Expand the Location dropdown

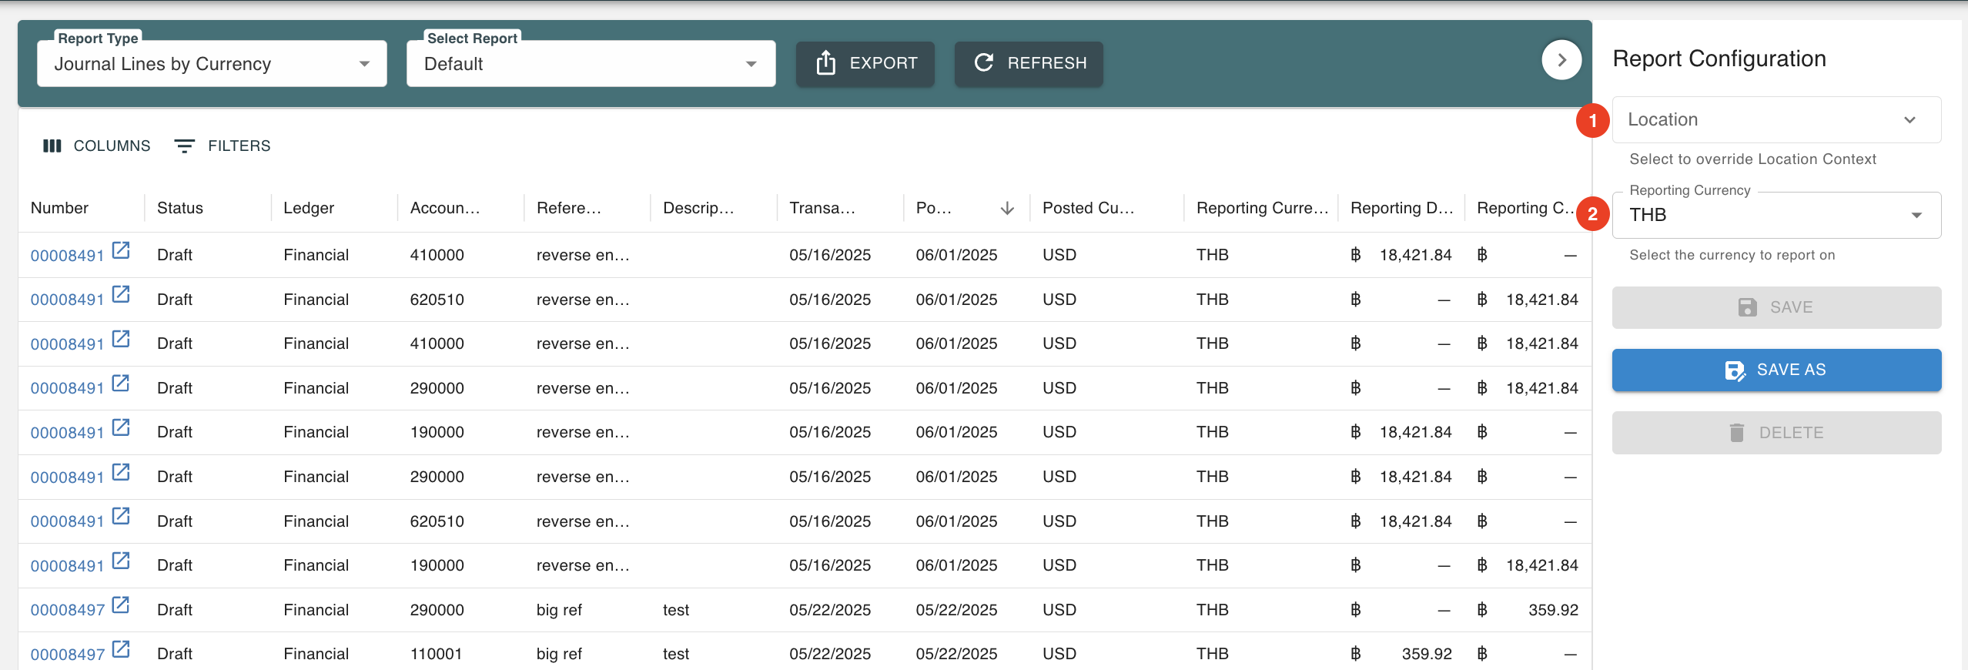[1776, 119]
